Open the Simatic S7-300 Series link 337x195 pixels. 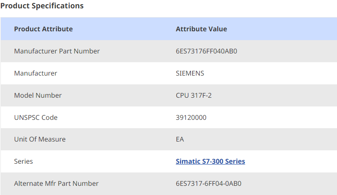[x=210, y=161]
